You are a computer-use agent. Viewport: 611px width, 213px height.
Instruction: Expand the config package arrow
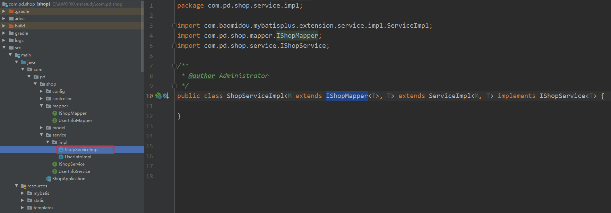coord(41,91)
